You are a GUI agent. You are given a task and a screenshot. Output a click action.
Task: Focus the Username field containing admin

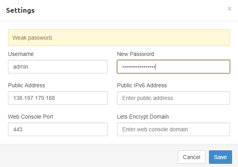point(58,67)
